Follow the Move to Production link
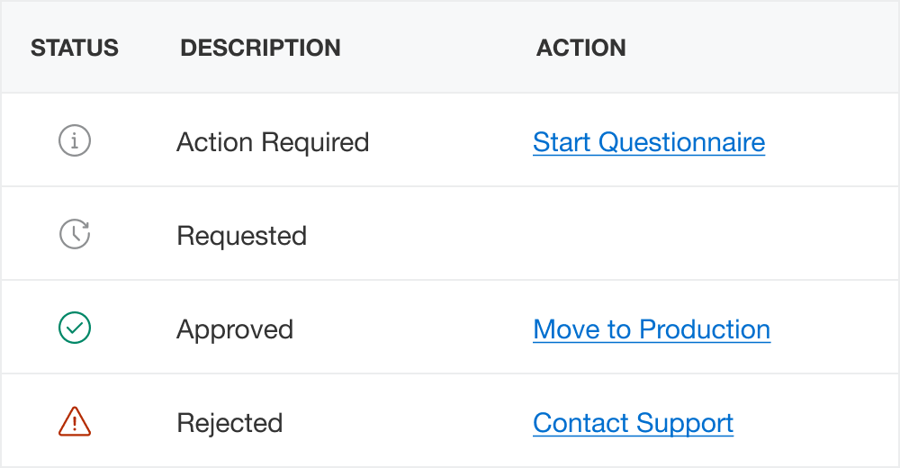Viewport: 900px width, 468px height. (x=652, y=329)
